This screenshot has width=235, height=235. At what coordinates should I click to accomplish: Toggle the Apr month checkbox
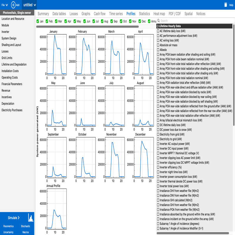66,21
